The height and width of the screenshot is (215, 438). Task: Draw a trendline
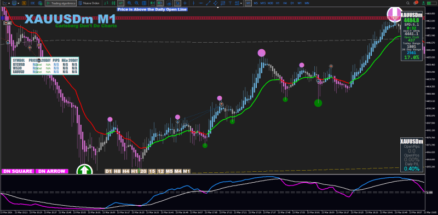tap(209, 3)
